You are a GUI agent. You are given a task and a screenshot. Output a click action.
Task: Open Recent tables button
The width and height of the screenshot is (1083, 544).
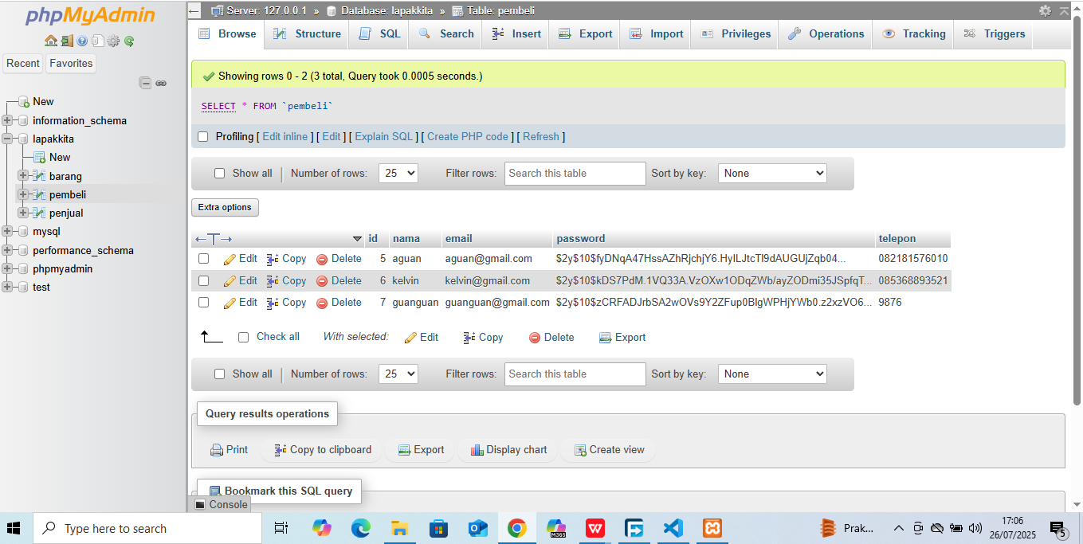point(23,63)
